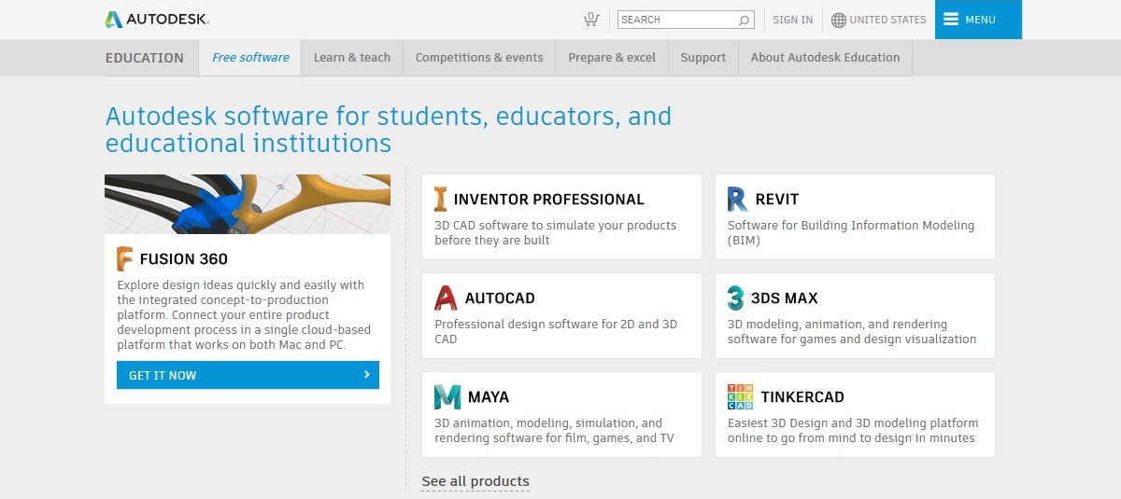The width and height of the screenshot is (1121, 499).
Task: Click 'Professional design software for 2D' description
Action: (x=556, y=331)
